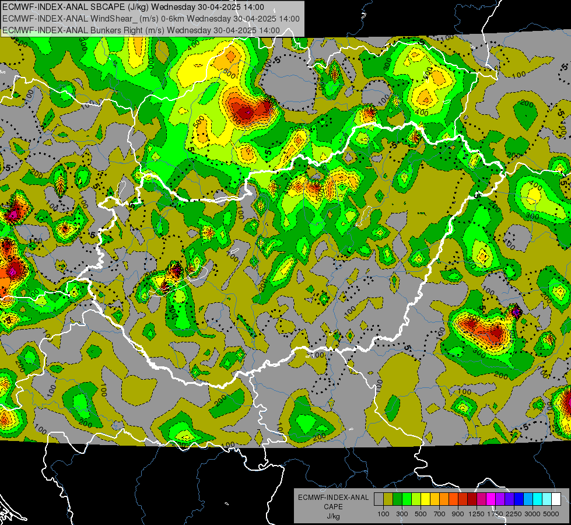Click the 900 tick label in legend
The width and height of the screenshot is (571, 525).
pos(458,514)
